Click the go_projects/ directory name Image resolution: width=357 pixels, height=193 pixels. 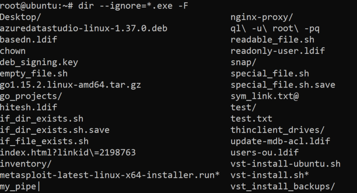coord(31,96)
